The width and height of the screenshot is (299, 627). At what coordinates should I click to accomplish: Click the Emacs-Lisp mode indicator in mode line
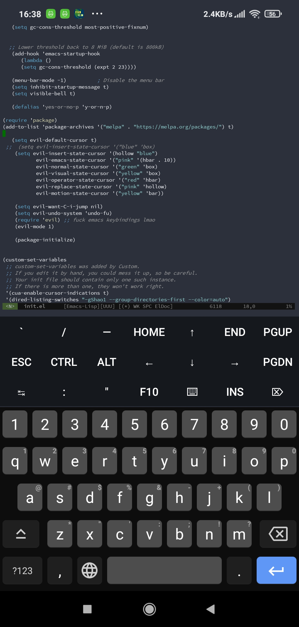point(82,306)
